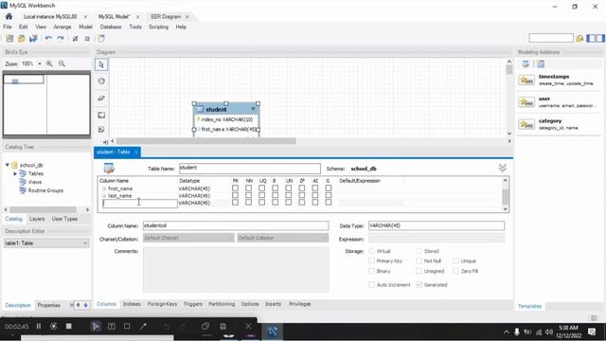The image size is (606, 341).
Task: Switch to the Indexes tab
Action: [132, 304]
